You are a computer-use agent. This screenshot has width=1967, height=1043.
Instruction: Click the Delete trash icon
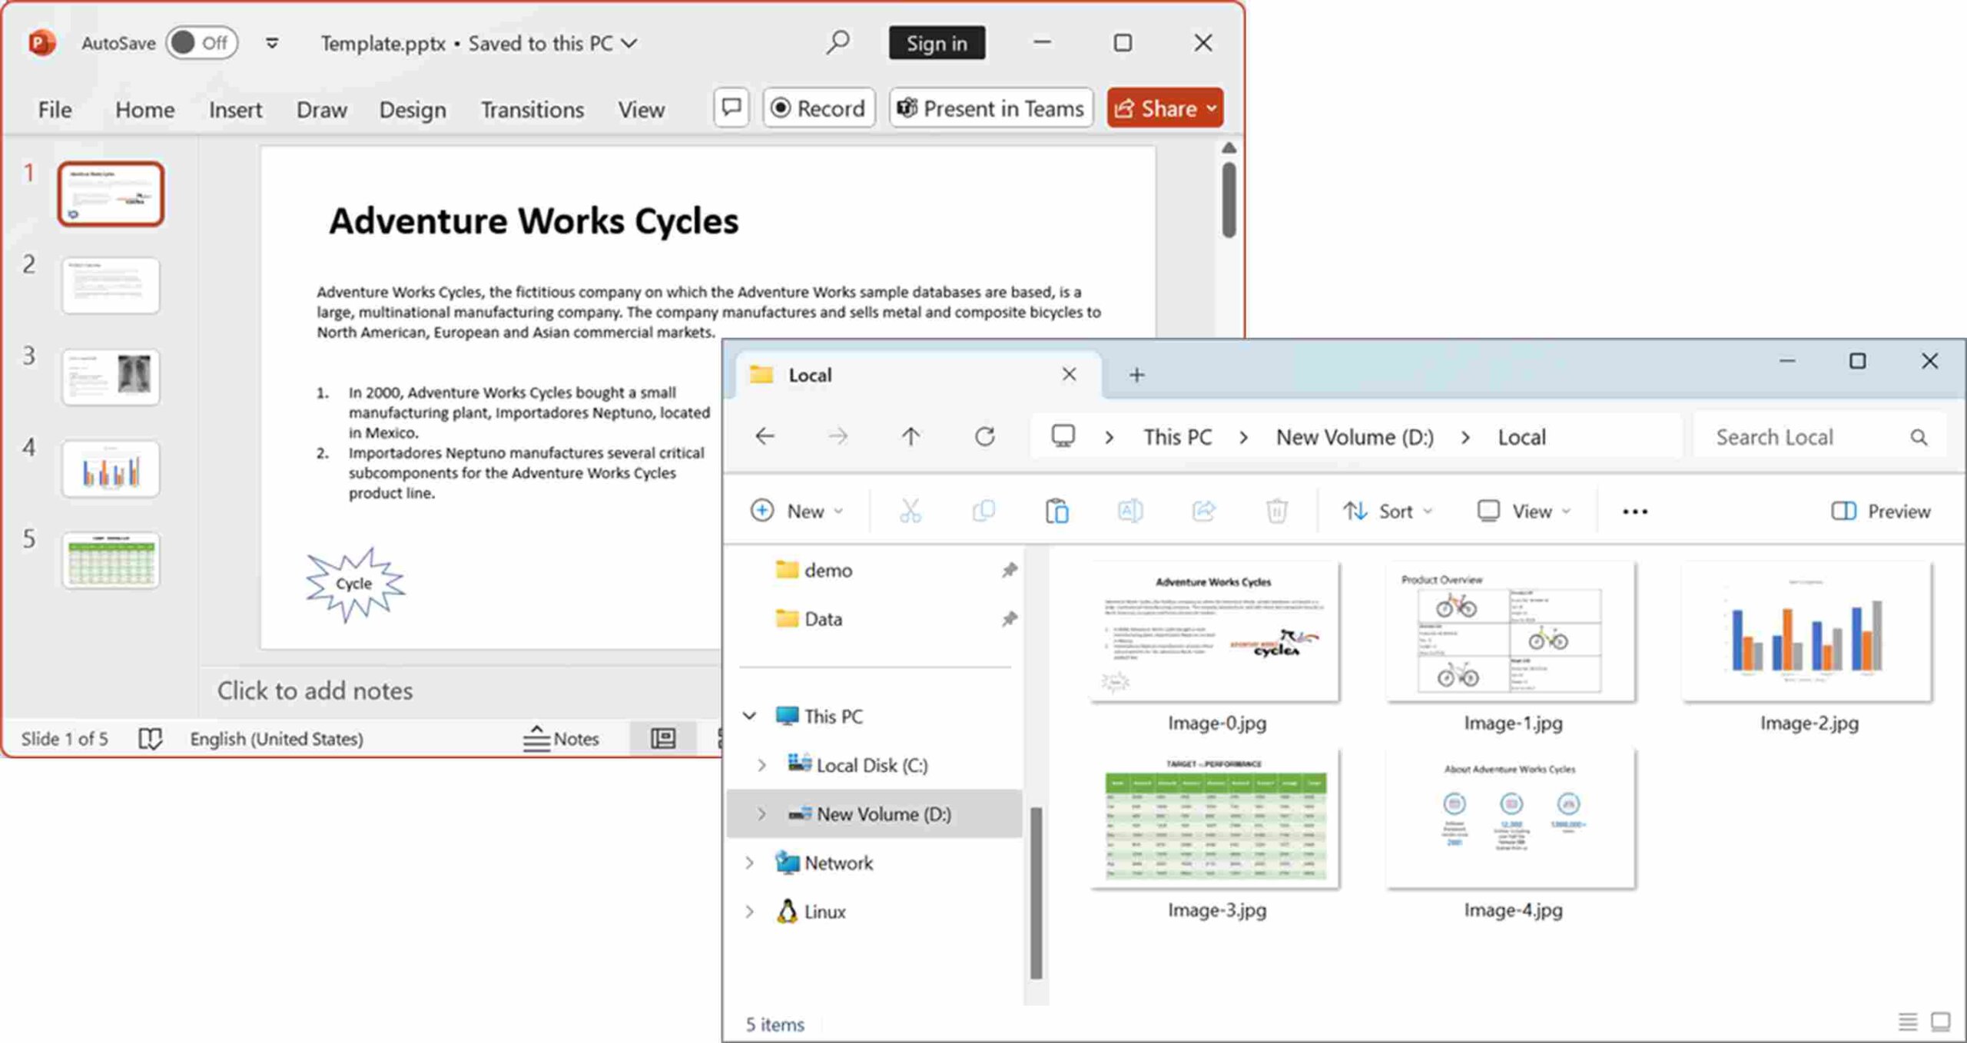pos(1276,512)
